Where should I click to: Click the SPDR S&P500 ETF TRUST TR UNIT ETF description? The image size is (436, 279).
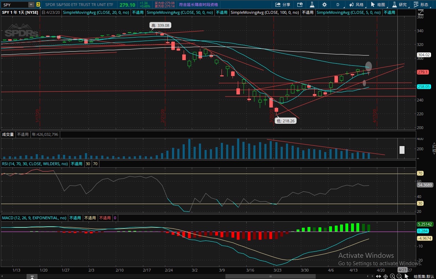(79, 5)
